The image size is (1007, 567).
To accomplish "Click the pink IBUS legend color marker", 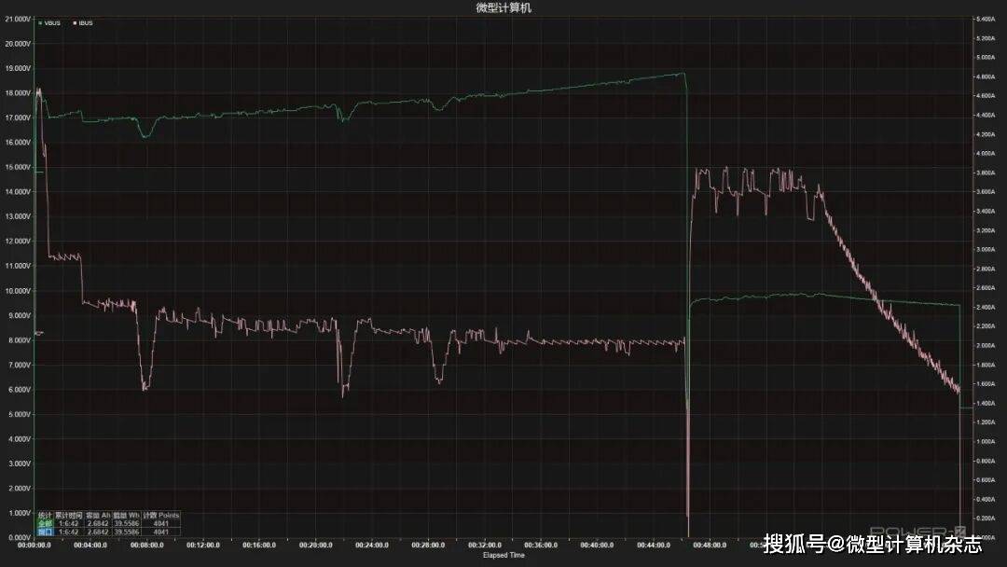I will point(73,22).
